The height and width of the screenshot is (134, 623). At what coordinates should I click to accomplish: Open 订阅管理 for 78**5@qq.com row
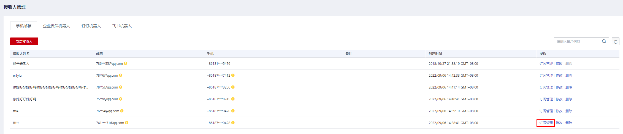coord(546,87)
